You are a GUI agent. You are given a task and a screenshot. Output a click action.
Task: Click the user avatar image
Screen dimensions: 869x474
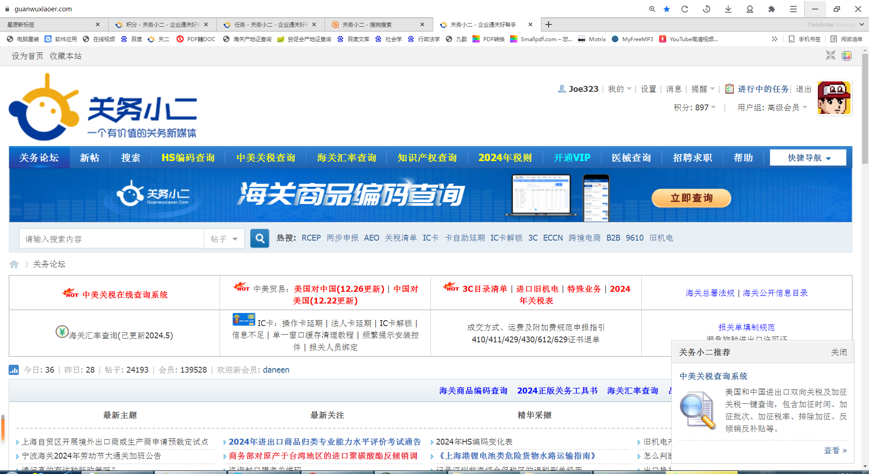(x=834, y=98)
